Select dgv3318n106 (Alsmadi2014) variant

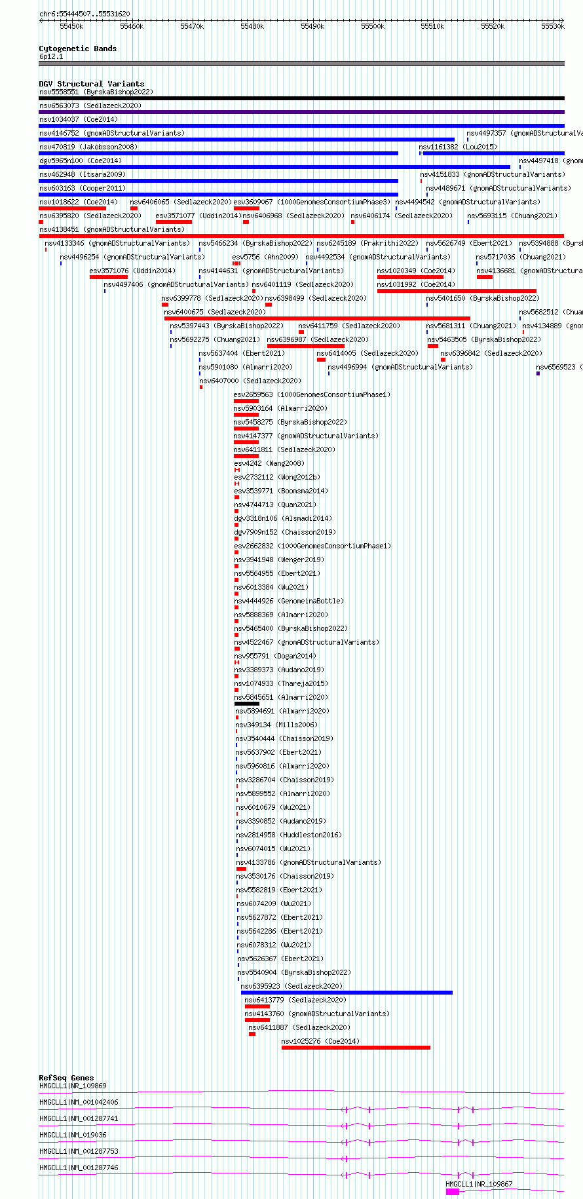283,518
